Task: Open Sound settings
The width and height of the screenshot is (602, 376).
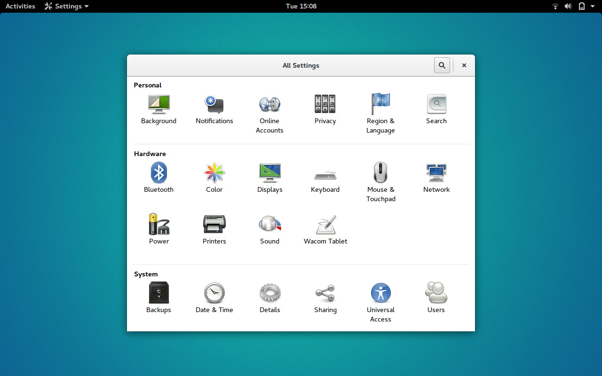Action: click(269, 229)
